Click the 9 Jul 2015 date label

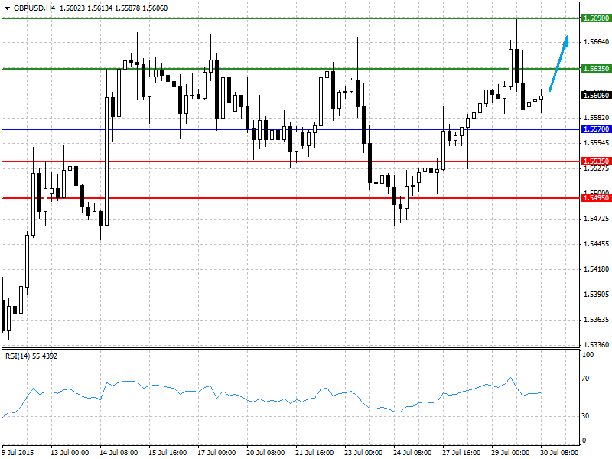click(x=18, y=452)
